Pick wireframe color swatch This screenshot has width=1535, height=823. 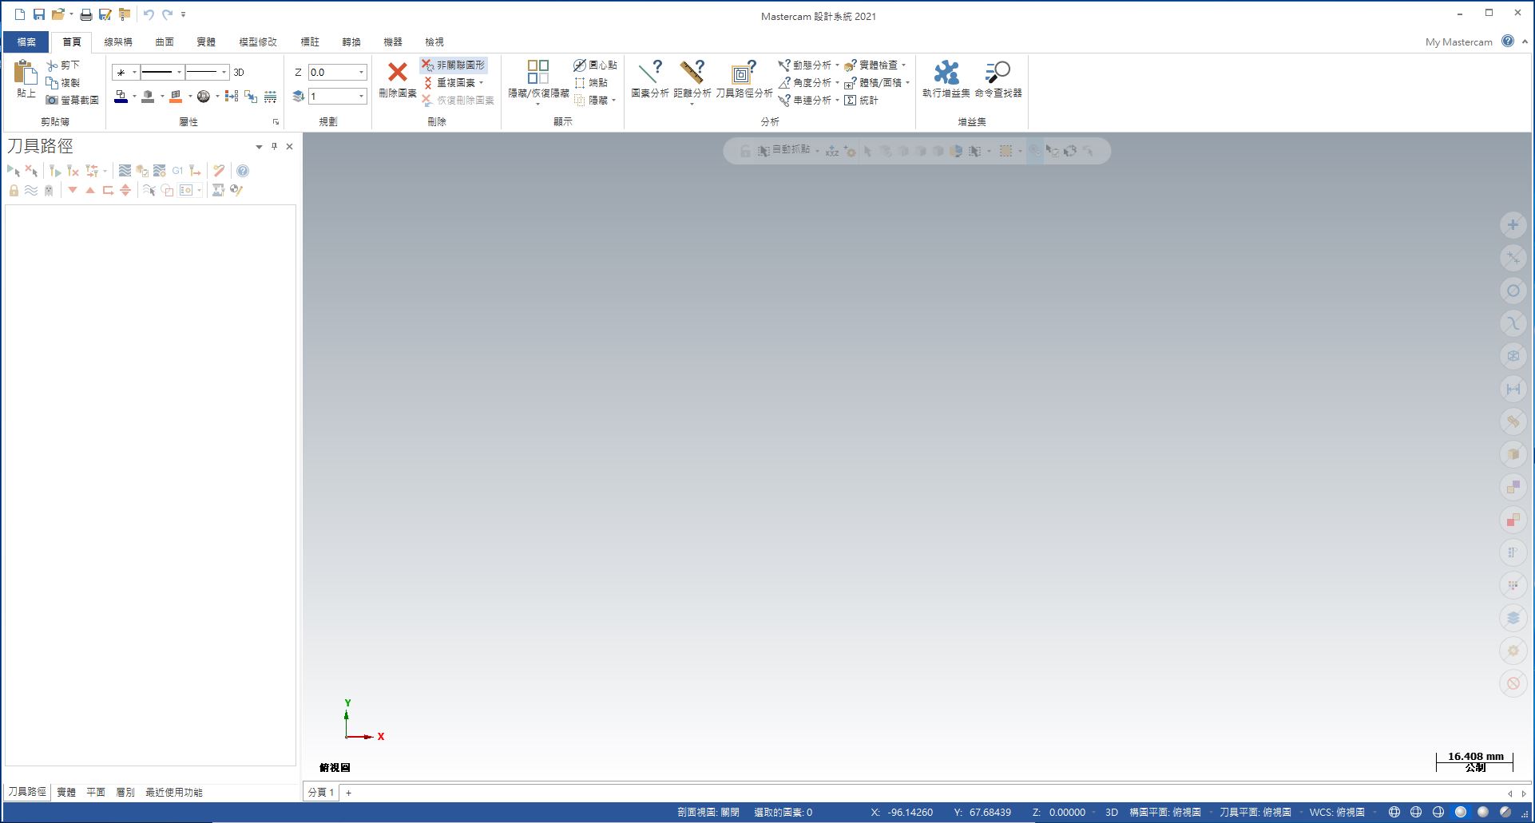(x=121, y=97)
